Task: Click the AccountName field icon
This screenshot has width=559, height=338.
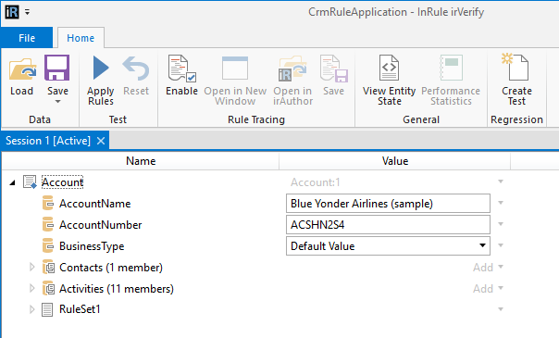Action: [x=48, y=203]
